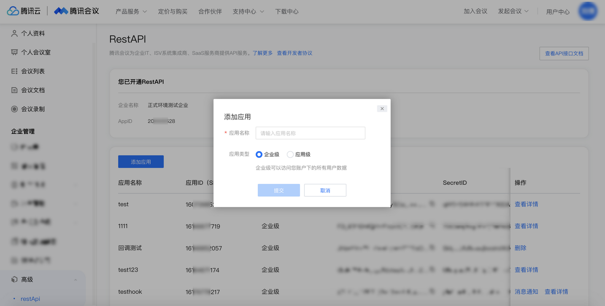Click the 企业级 cell in the 1111 row

click(x=270, y=226)
